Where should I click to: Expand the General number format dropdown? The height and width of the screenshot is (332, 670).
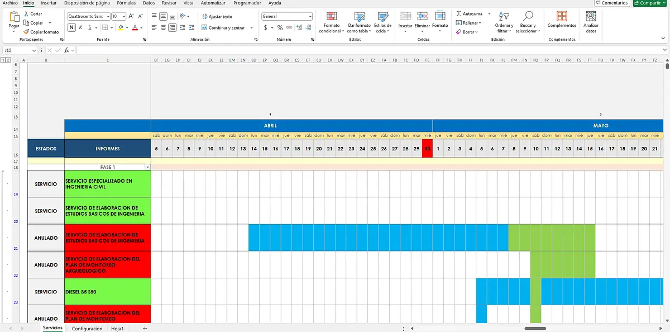click(x=310, y=17)
